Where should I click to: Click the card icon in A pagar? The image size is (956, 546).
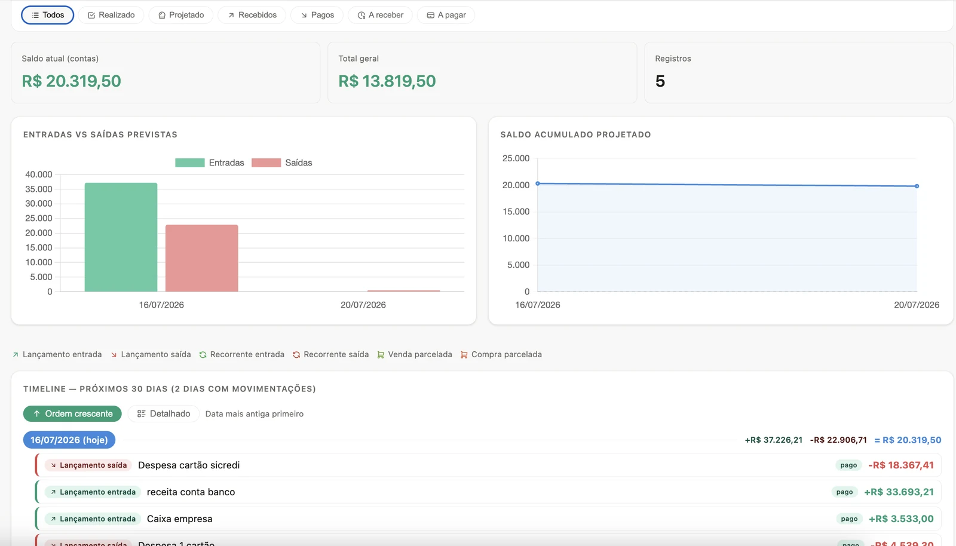click(430, 15)
